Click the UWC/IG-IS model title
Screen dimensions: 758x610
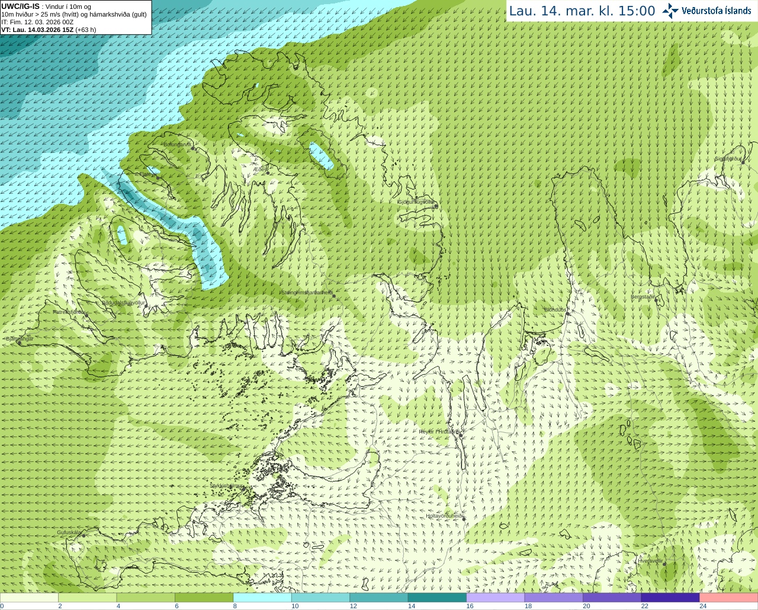point(21,7)
